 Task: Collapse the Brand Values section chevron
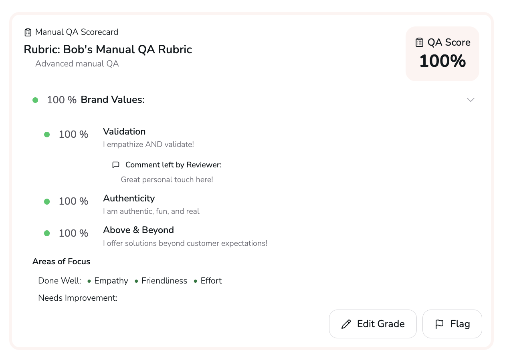coord(471,100)
